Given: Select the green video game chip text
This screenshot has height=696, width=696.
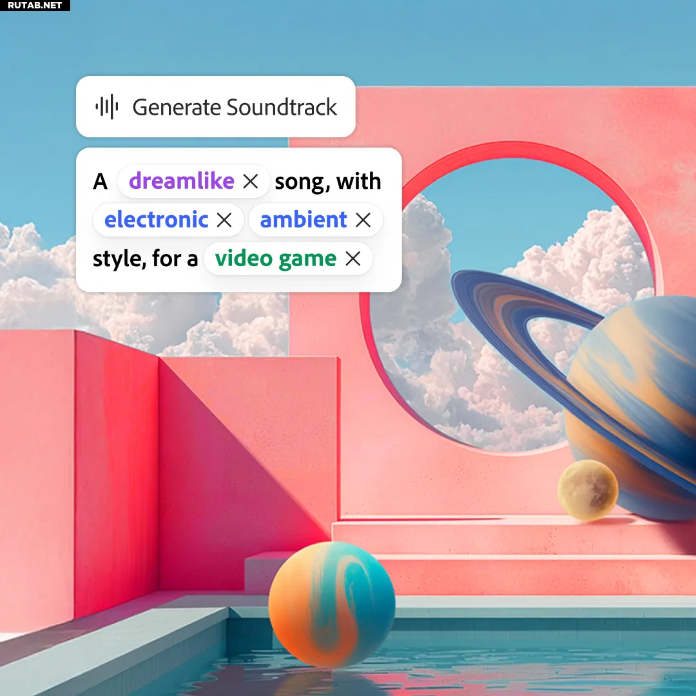Looking at the screenshot, I should (275, 259).
